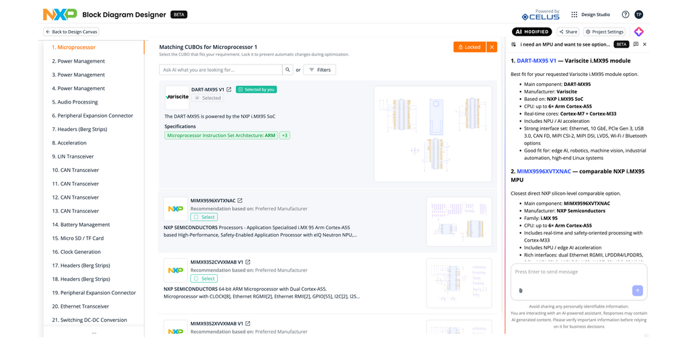Screen dimensions: 688x344
Task: Click the chat panel icon beside conversation title
Action: coord(513,44)
